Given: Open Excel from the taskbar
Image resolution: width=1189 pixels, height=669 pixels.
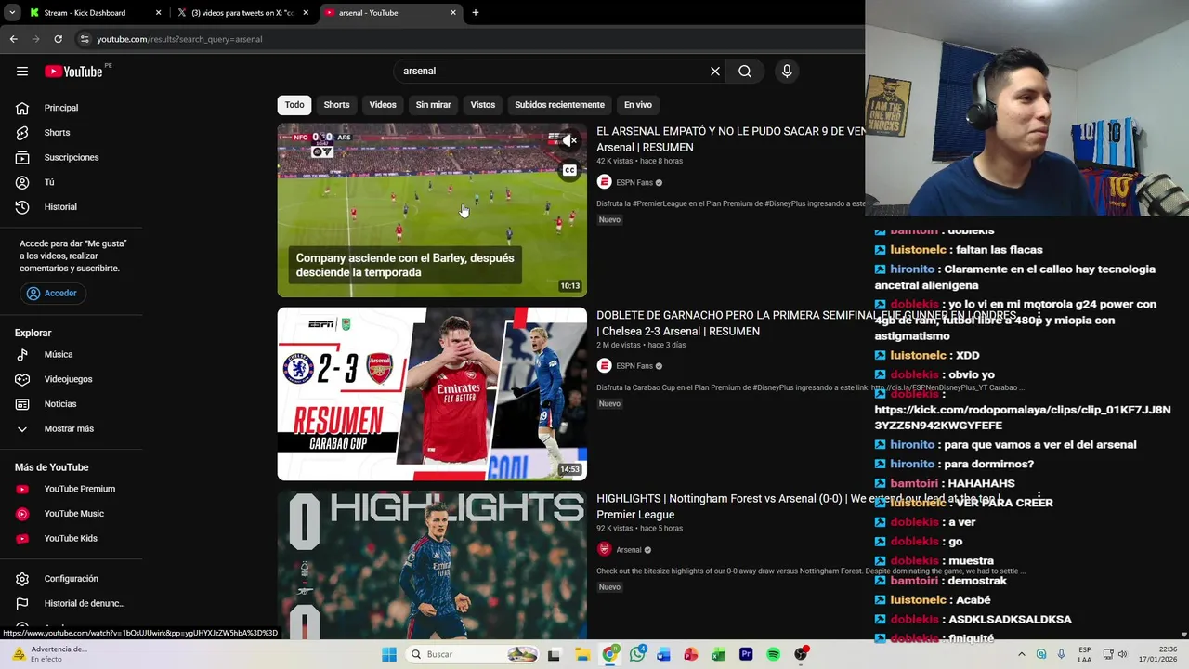Looking at the screenshot, I should (x=718, y=654).
